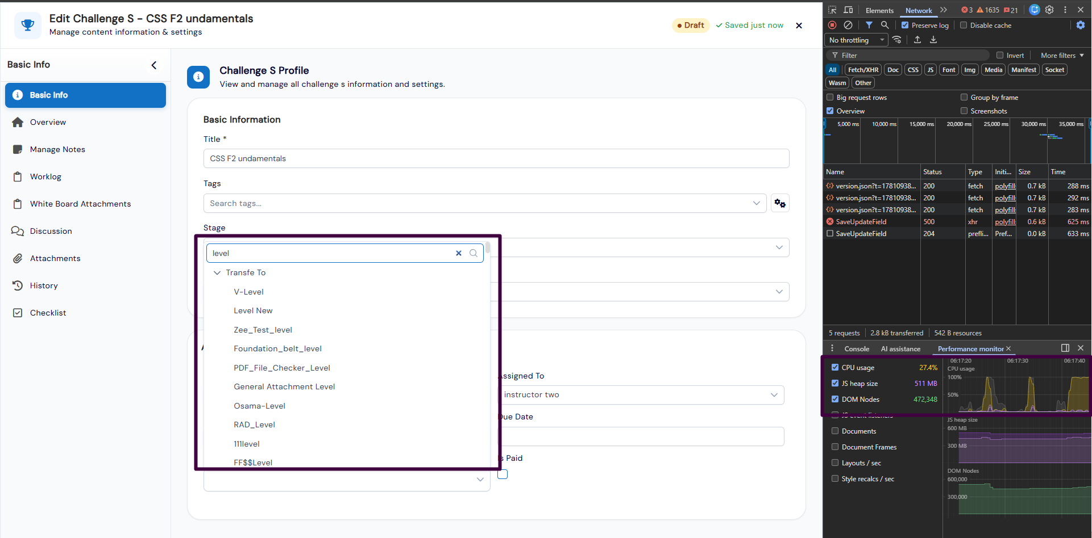Select V-Level option
The height and width of the screenshot is (538, 1092).
click(248, 292)
